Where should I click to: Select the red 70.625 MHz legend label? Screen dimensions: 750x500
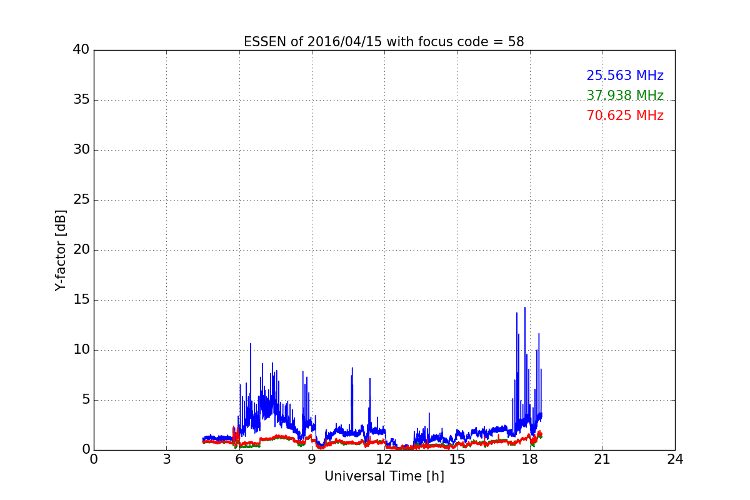coord(625,116)
